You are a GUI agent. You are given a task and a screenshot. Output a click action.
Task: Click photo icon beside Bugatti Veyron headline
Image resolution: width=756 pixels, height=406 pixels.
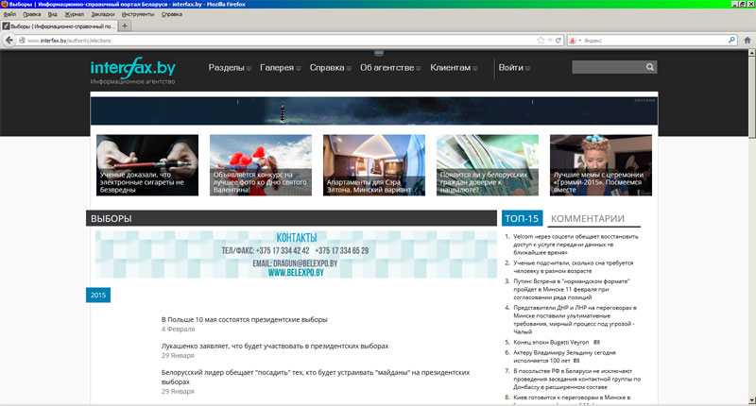pyautogui.click(x=596, y=342)
